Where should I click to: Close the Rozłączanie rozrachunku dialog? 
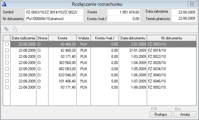tap(192, 4)
